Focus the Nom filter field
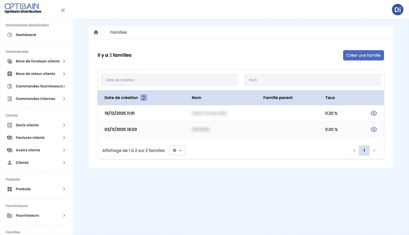The image size is (409, 235). (312, 80)
